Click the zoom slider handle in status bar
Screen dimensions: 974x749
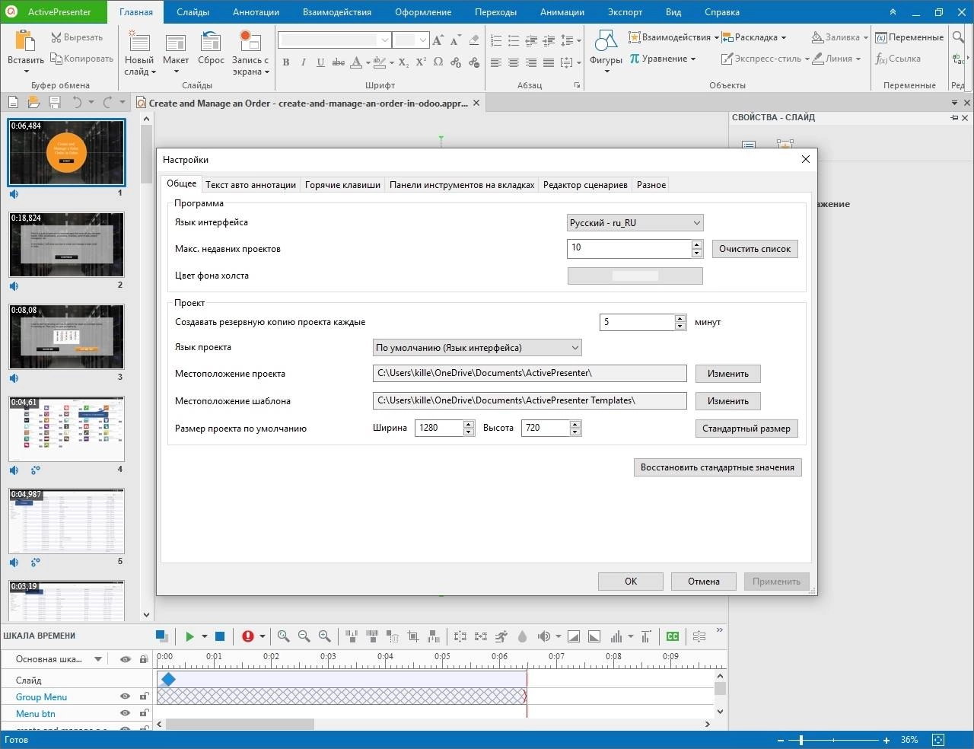coord(801,740)
